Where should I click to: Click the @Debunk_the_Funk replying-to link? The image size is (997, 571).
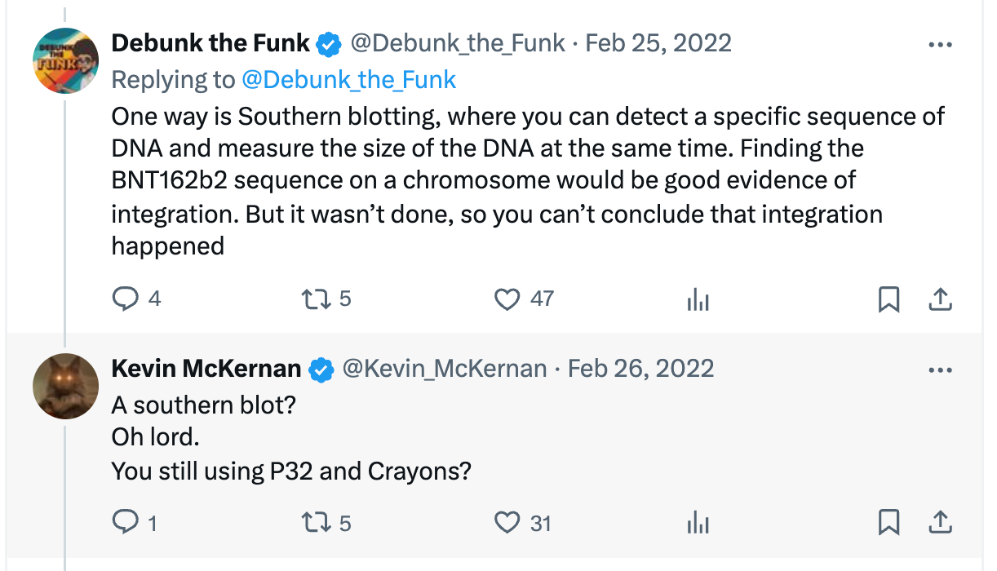(x=348, y=79)
